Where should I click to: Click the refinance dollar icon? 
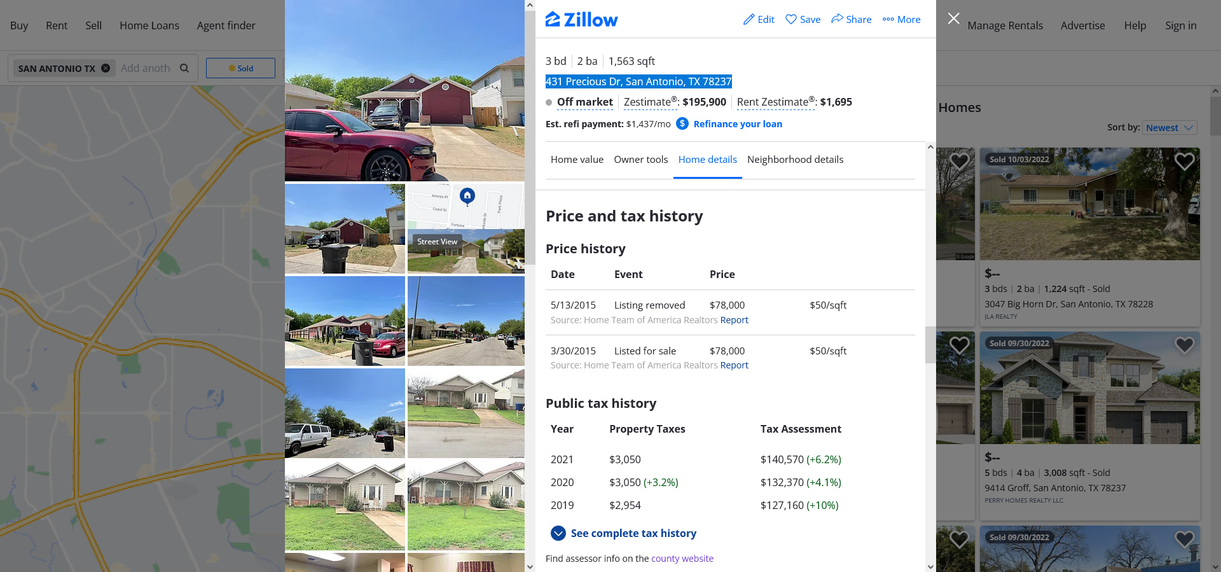(682, 123)
